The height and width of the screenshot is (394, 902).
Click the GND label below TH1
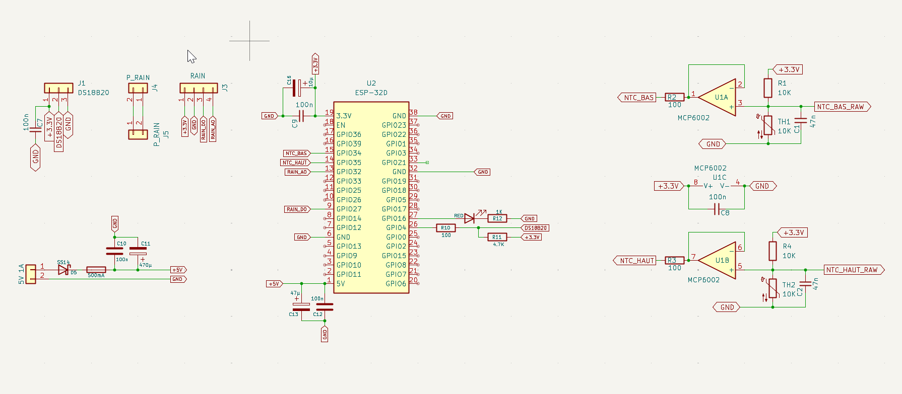tap(712, 144)
